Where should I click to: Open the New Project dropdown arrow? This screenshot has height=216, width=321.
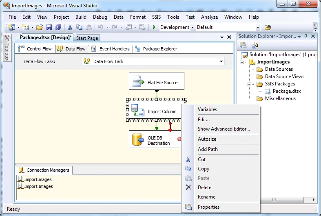(18, 27)
